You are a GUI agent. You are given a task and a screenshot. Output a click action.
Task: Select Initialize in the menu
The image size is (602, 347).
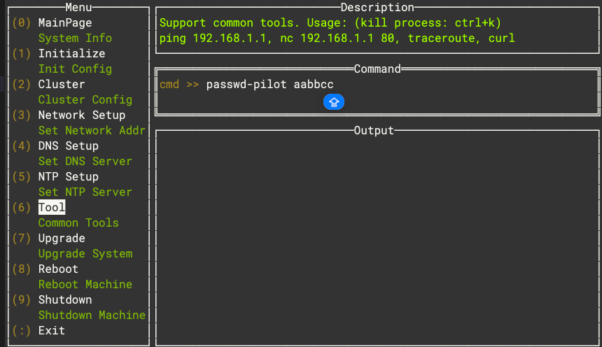click(x=71, y=53)
